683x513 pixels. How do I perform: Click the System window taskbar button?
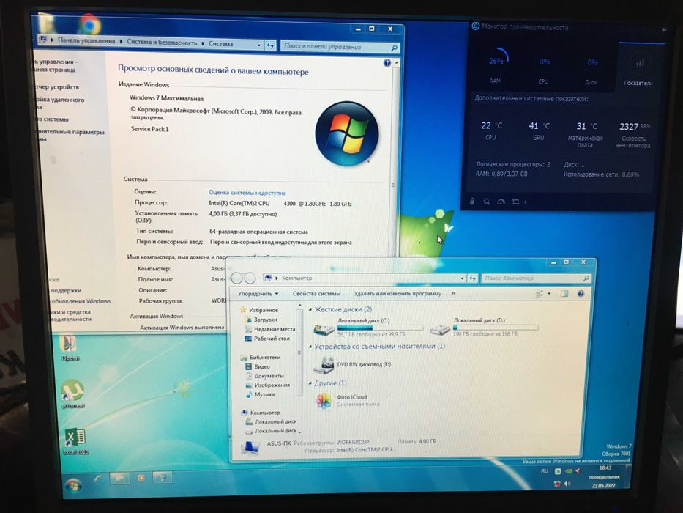(163, 478)
